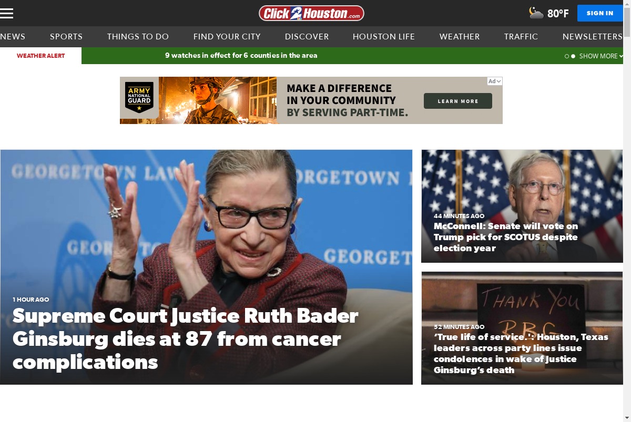Click the page vertical scrollbar

(x=627, y=210)
